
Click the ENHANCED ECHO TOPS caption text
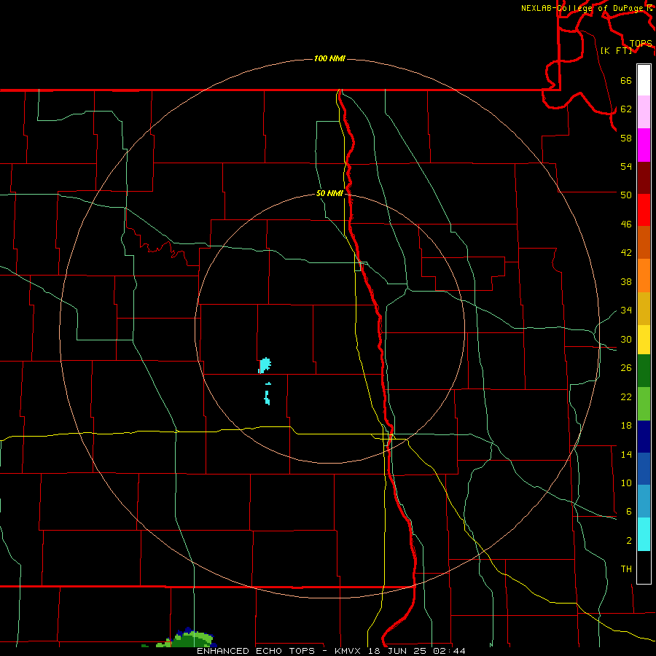pos(256,651)
